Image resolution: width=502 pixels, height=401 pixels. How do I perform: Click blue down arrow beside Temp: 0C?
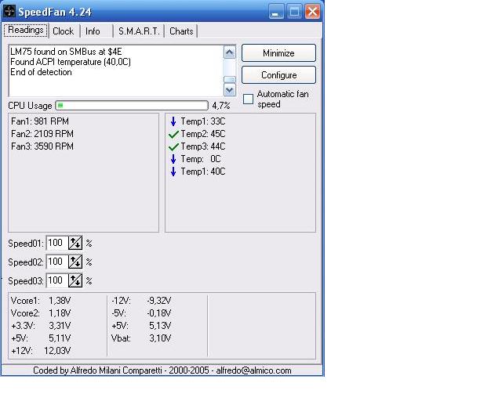(x=173, y=159)
